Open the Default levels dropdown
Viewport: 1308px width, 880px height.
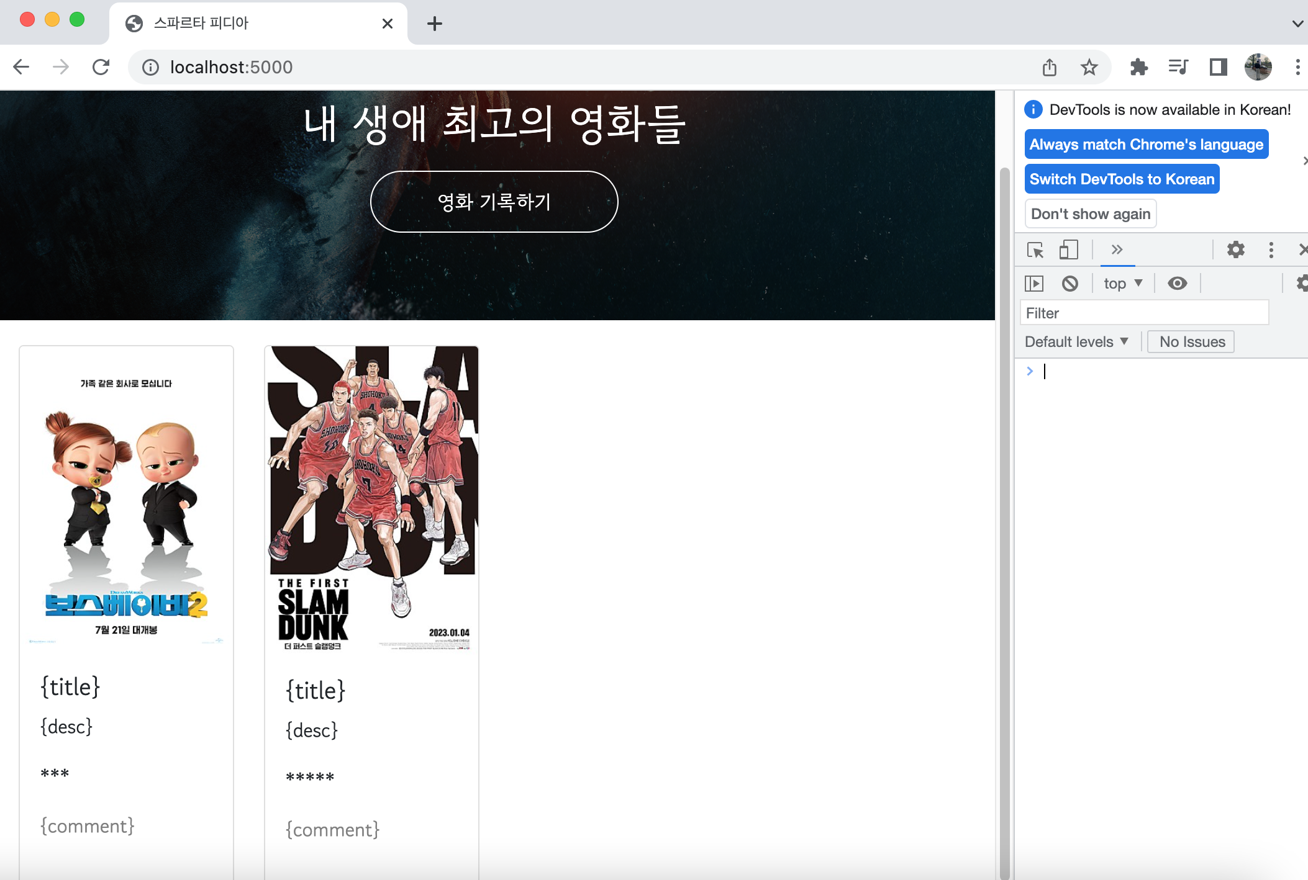pyautogui.click(x=1076, y=341)
